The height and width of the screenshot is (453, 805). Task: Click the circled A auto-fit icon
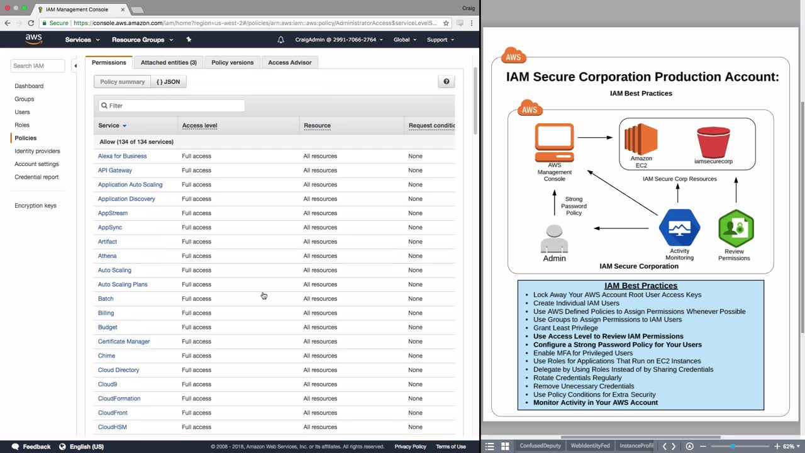[689, 446]
